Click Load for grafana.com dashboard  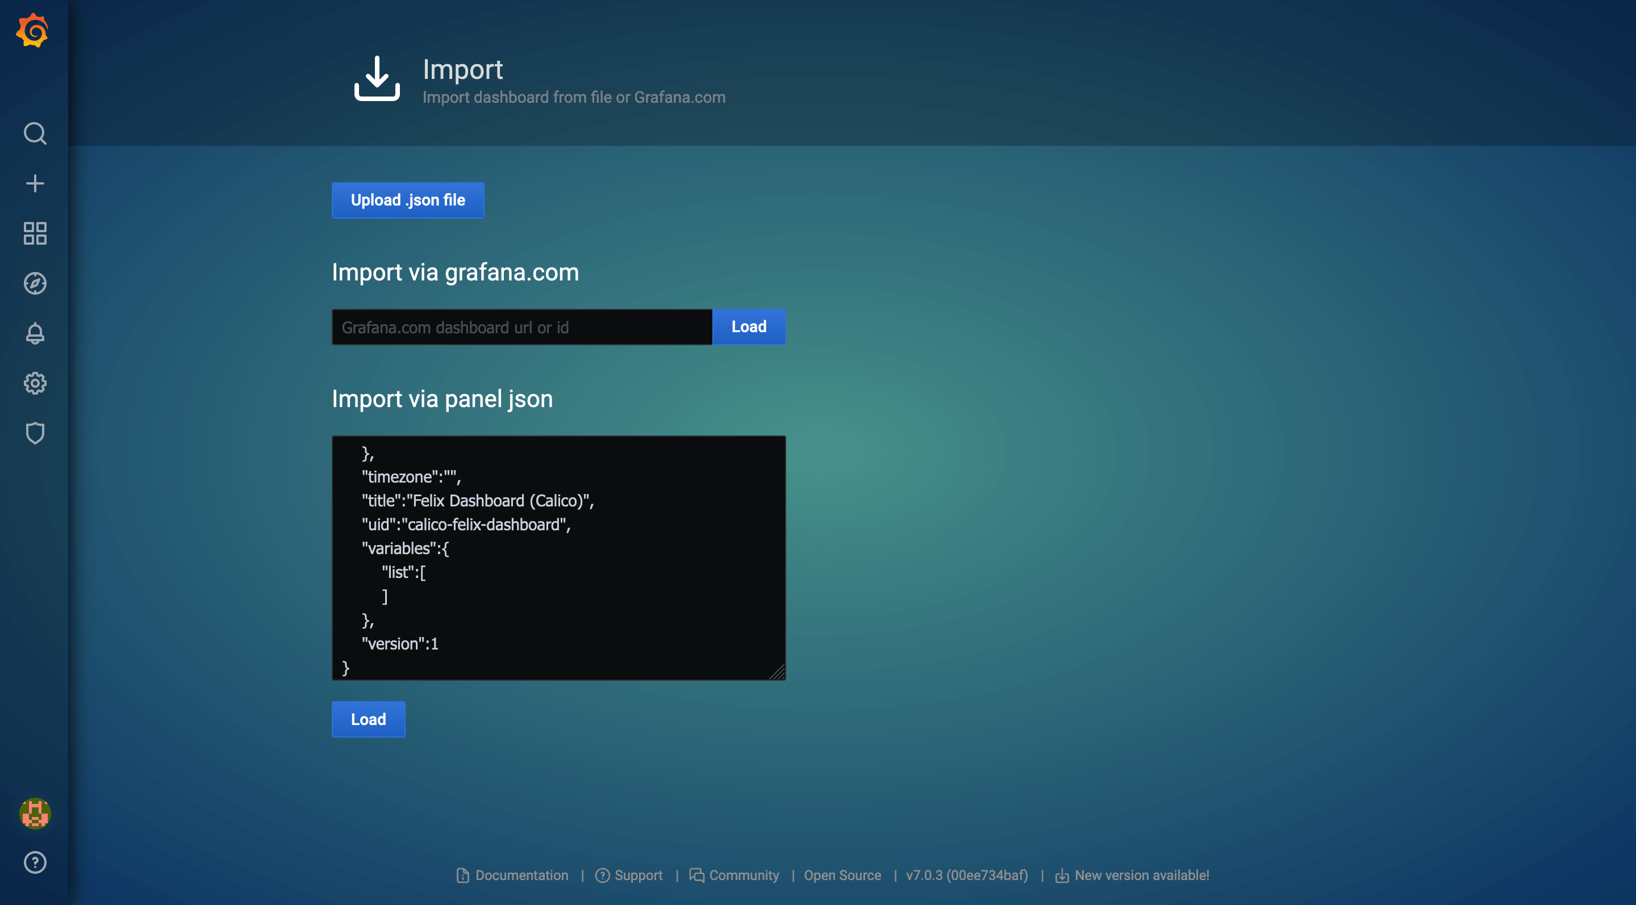[749, 326]
